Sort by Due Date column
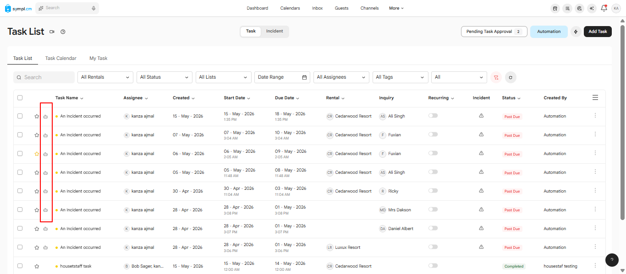 tap(288, 98)
